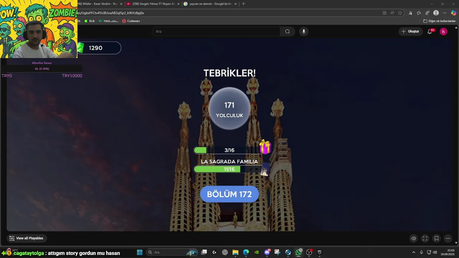459x258 pixels.
Task: Close the yayvan ne demek tab
Action: [x=236, y=4]
